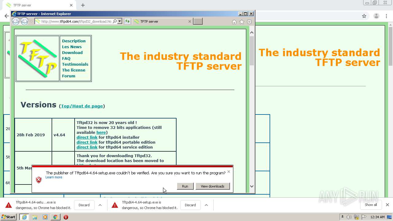Open the Description menu link
The height and width of the screenshot is (221, 393).
coord(74,41)
